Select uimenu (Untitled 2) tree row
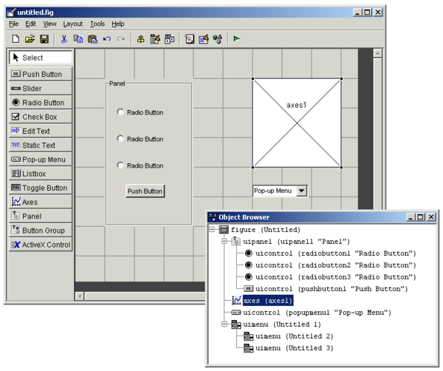Image resolution: width=443 pixels, height=371 pixels. pos(295,336)
